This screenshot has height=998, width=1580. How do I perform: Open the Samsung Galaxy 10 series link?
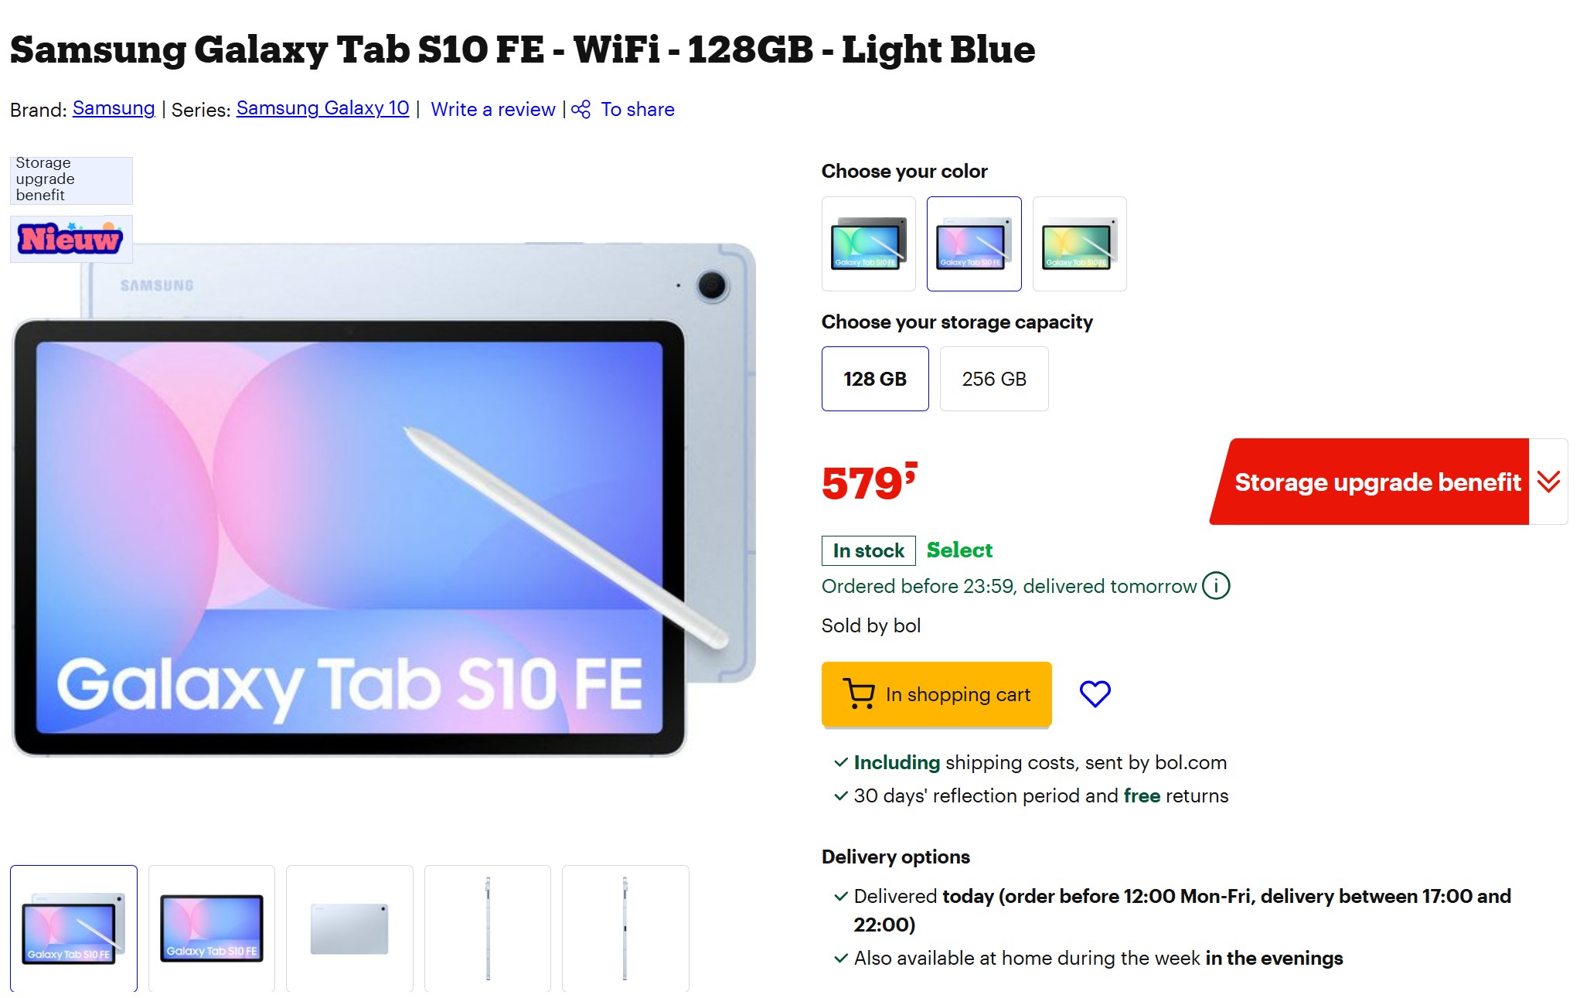click(322, 108)
